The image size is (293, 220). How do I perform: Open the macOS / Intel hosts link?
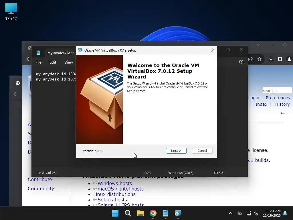120,189
